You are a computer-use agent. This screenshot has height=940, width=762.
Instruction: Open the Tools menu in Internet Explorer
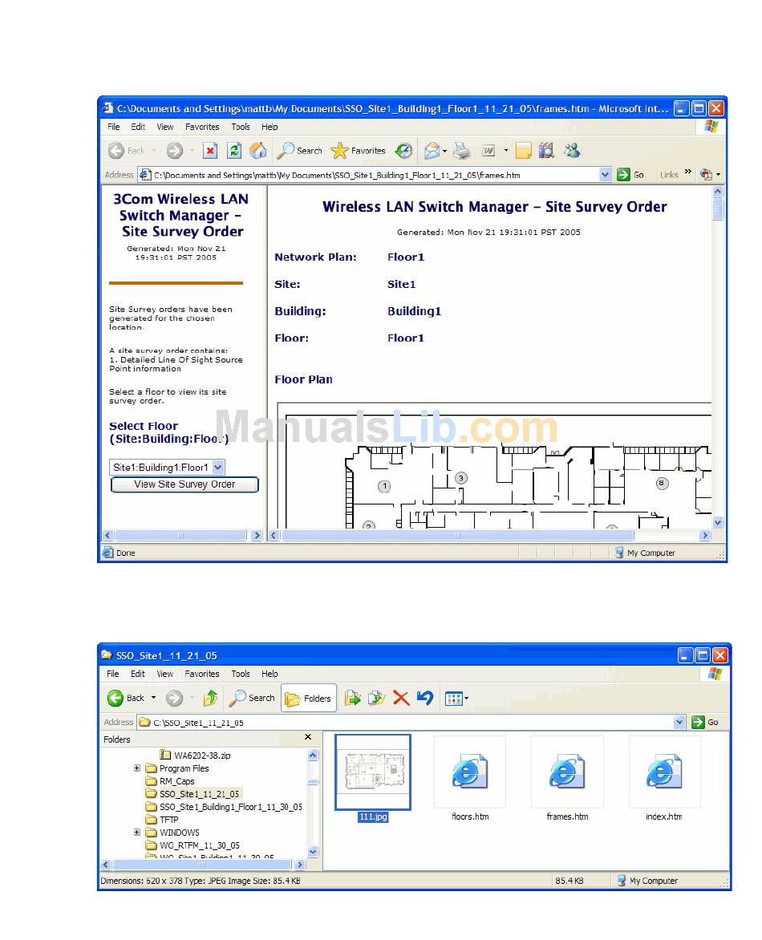[241, 127]
